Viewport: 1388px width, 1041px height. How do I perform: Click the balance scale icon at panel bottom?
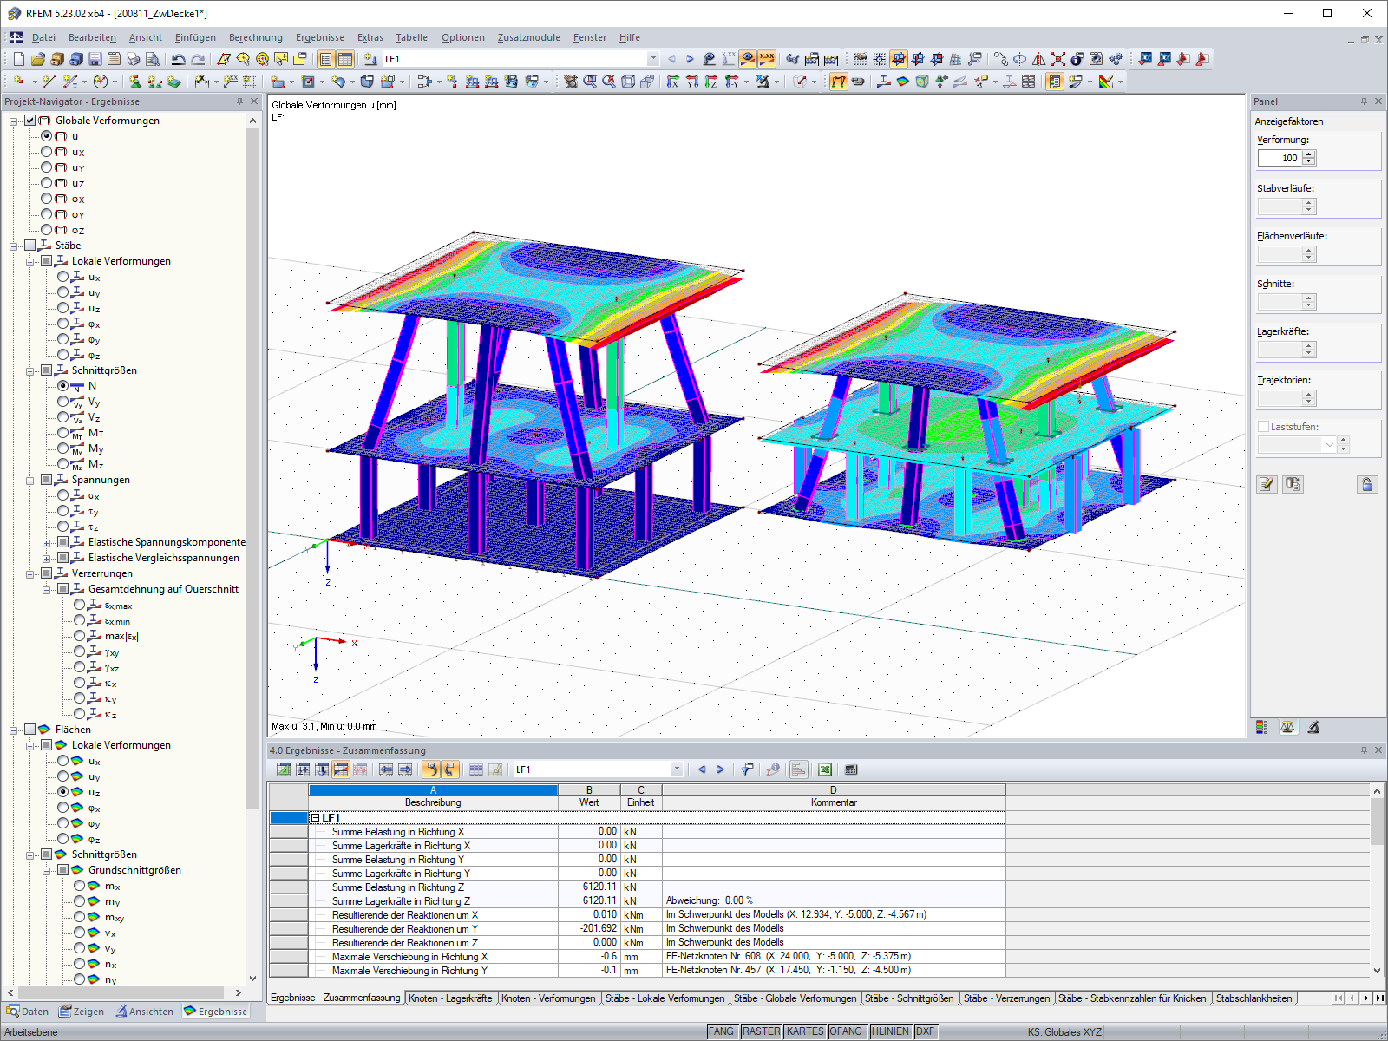click(1287, 727)
